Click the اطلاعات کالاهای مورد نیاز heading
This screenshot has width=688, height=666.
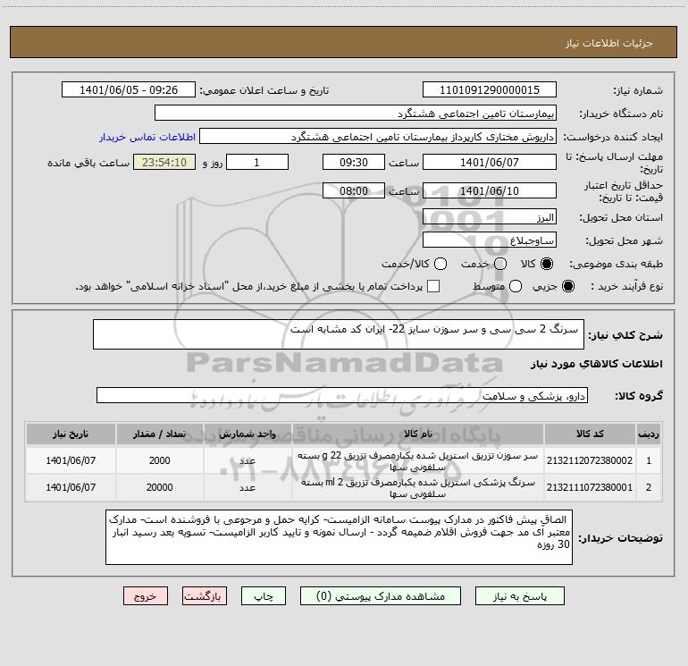tap(596, 364)
